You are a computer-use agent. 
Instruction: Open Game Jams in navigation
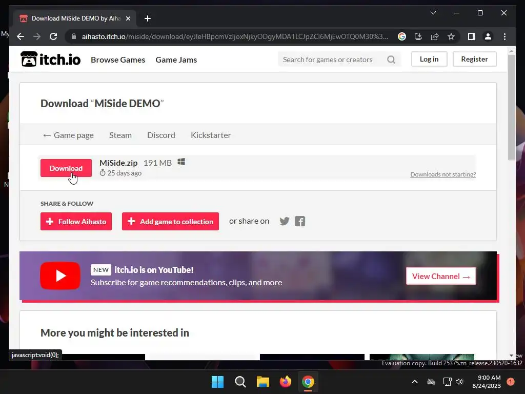(x=176, y=60)
